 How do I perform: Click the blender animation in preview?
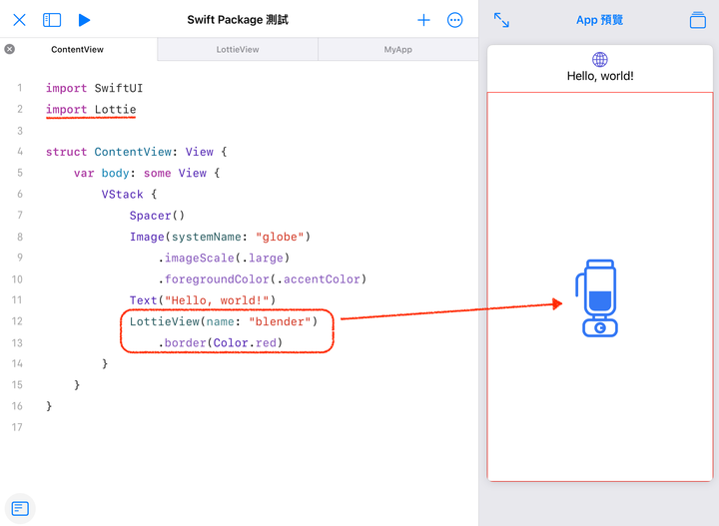point(596,298)
